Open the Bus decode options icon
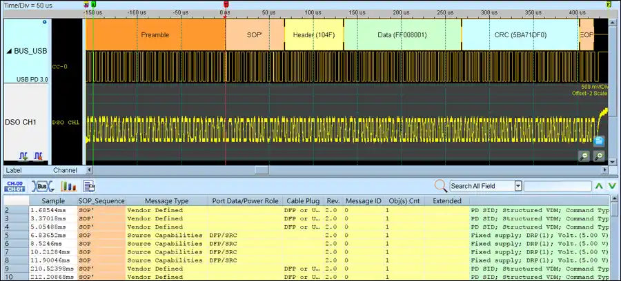Screen dimensions: 621x281 tap(43, 186)
